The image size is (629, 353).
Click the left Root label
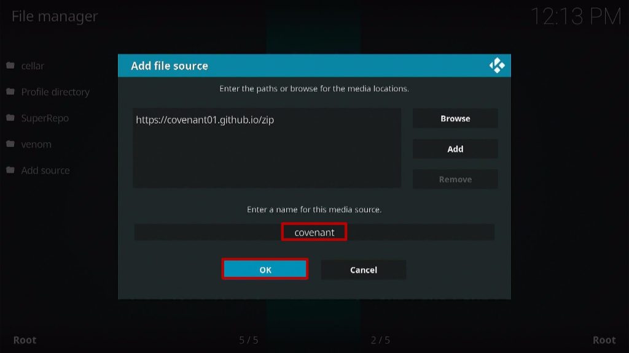pos(25,340)
